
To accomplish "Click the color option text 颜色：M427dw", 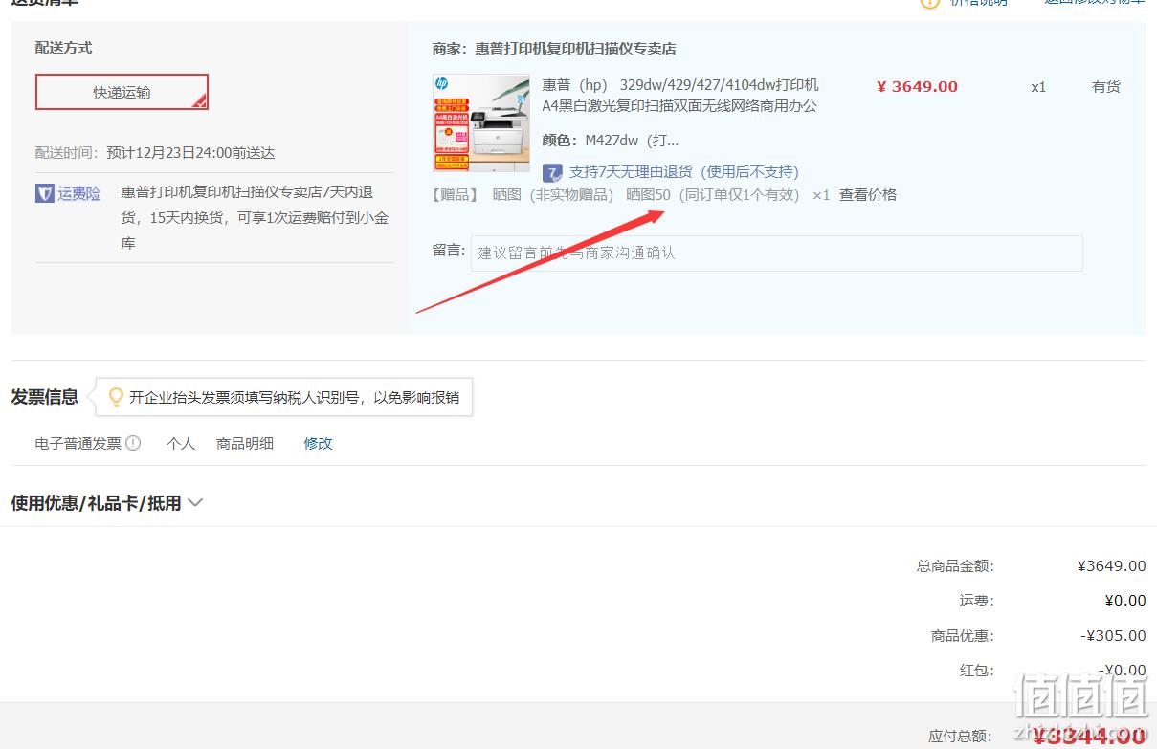I will pyautogui.click(x=611, y=140).
